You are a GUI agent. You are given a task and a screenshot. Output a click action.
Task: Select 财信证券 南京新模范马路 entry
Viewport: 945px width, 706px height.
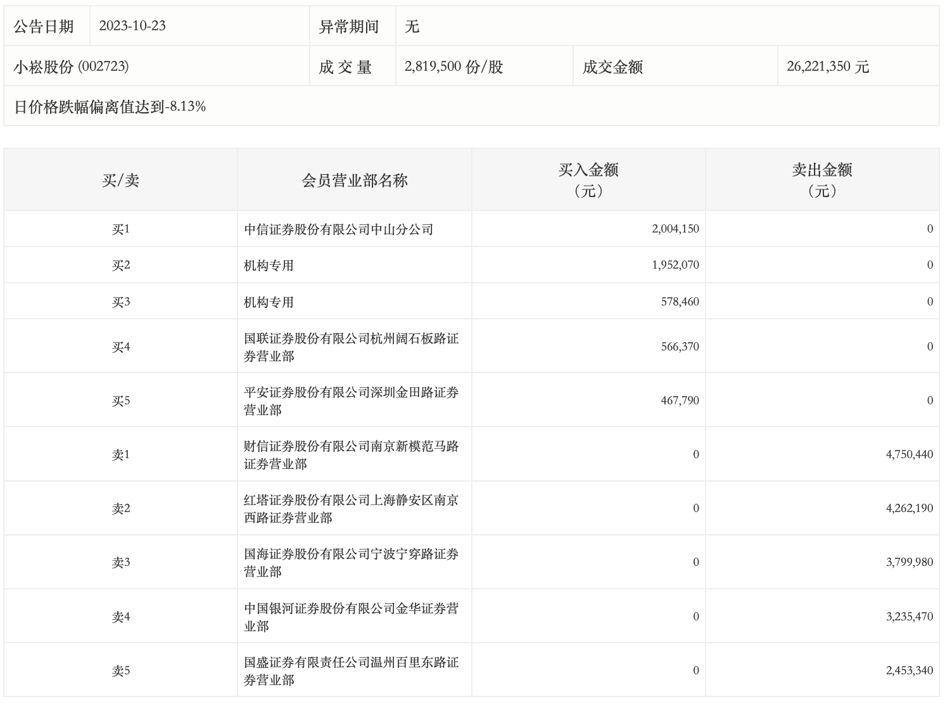click(351, 455)
